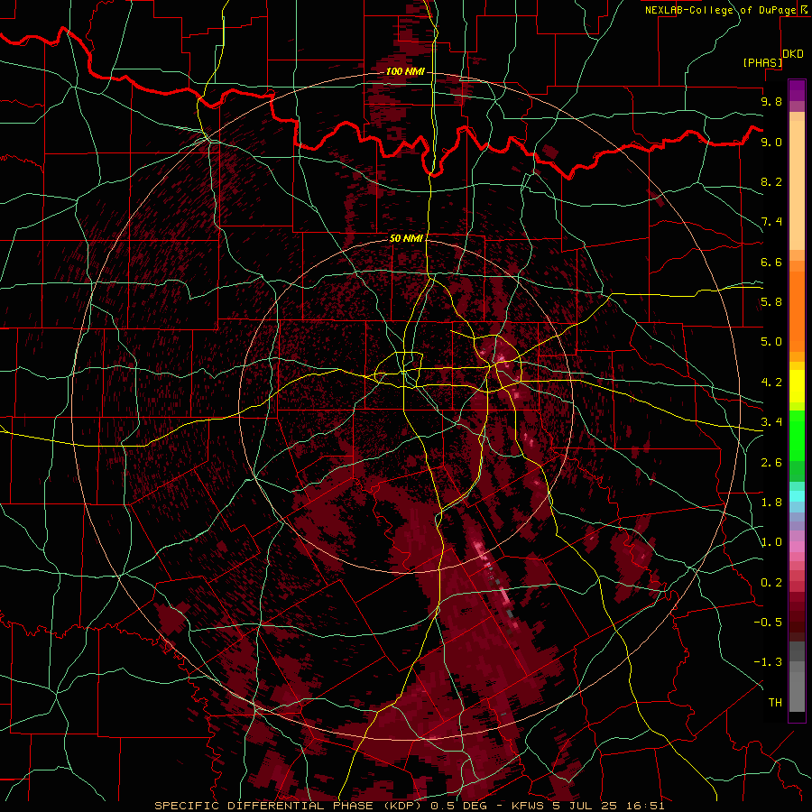The width and height of the screenshot is (812, 812).
Task: Click the 4.2 value on the scale
Action: (771, 383)
